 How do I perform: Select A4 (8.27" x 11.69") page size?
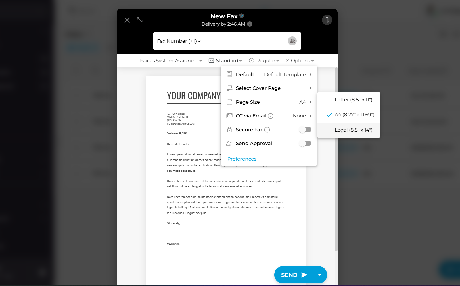coord(348,115)
